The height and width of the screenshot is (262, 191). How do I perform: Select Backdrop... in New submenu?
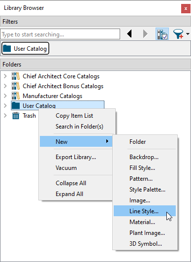145,157
